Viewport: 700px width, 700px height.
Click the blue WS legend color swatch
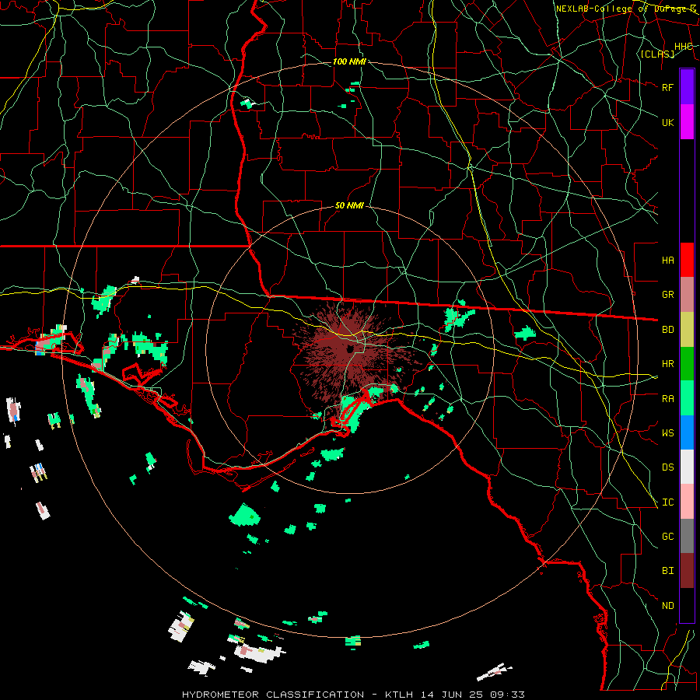pyautogui.click(x=687, y=432)
